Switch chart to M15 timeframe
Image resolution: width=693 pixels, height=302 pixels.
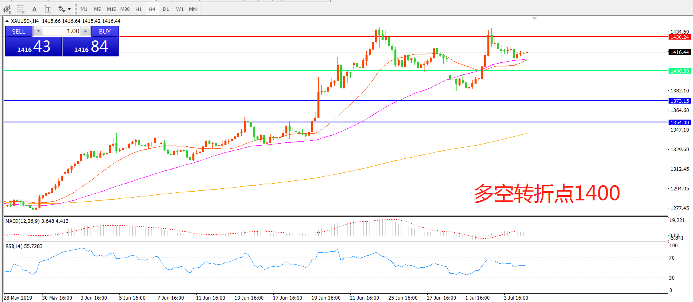111,9
